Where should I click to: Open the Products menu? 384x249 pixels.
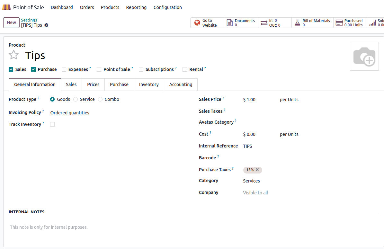tap(110, 7)
